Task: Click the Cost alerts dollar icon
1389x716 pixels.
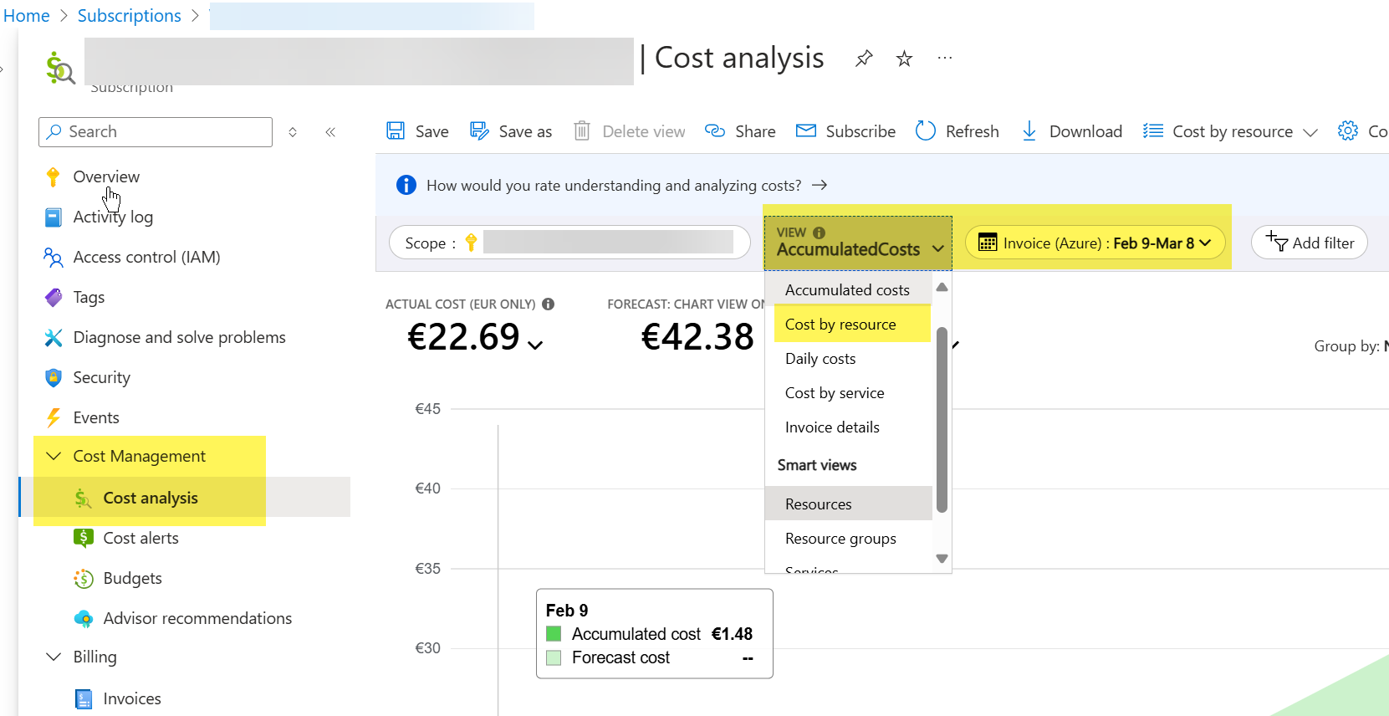Action: point(83,538)
